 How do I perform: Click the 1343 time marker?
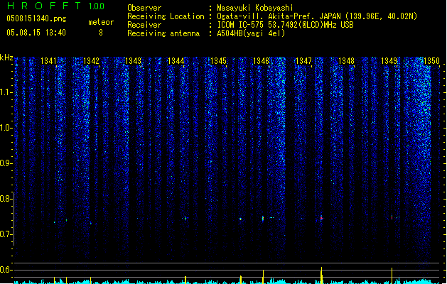tap(134, 61)
